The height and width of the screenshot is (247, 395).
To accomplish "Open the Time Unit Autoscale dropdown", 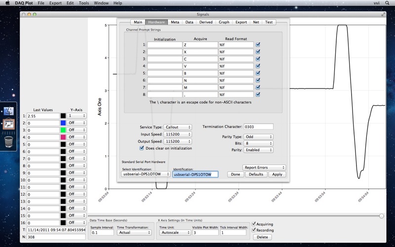I will 175,232.
